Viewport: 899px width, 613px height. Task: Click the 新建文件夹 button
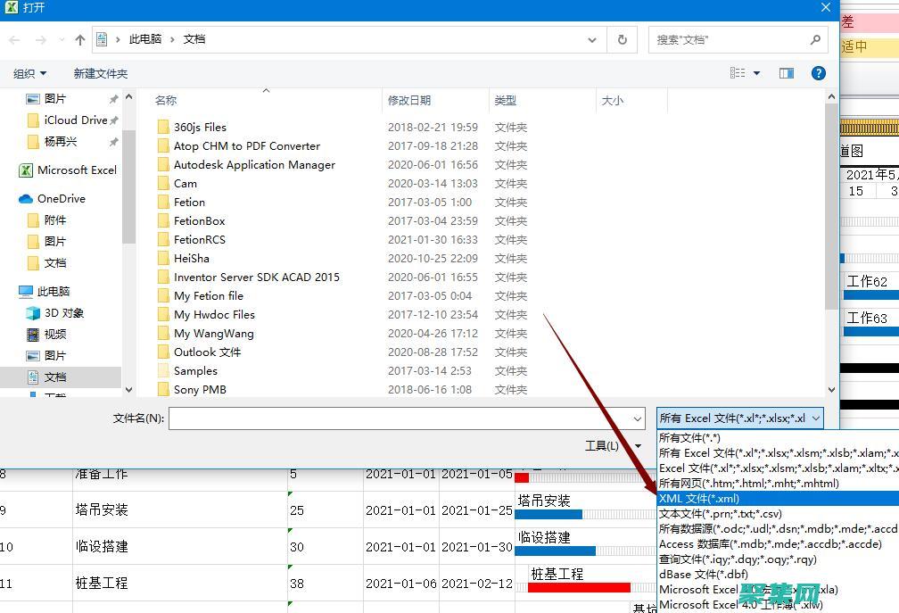pyautogui.click(x=100, y=73)
